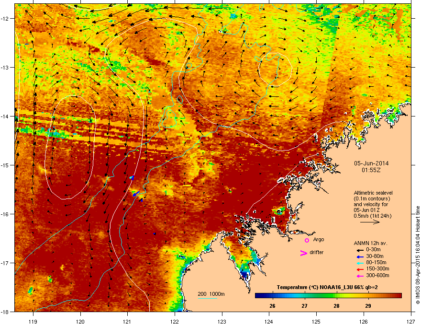Screen dimensions: 421x326
Task: Click the latitude axis label -16
Action: [x=5, y=214]
